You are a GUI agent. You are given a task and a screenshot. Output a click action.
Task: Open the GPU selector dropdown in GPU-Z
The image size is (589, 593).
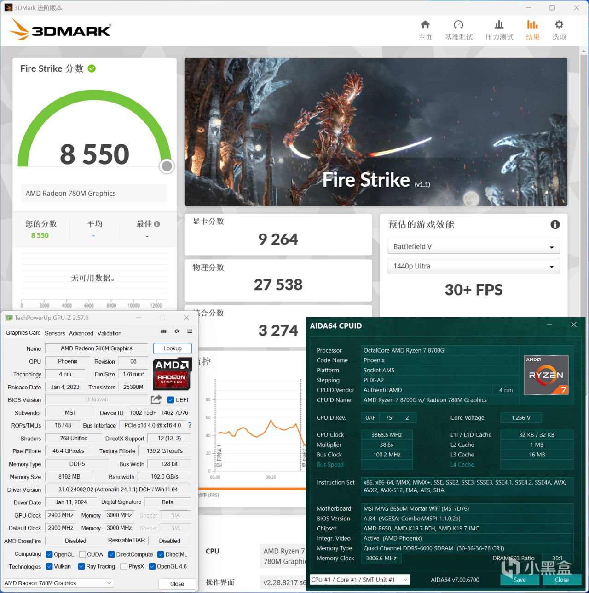point(58,583)
